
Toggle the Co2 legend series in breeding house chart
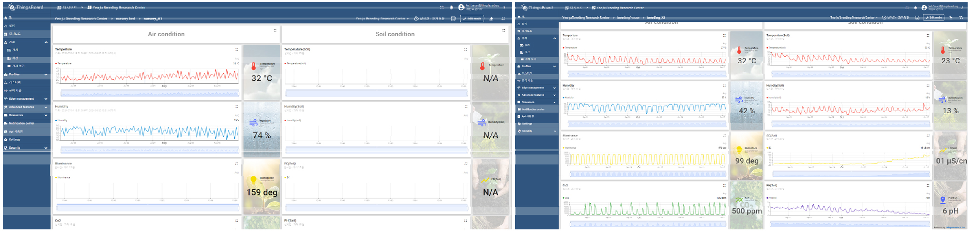[x=566, y=198]
